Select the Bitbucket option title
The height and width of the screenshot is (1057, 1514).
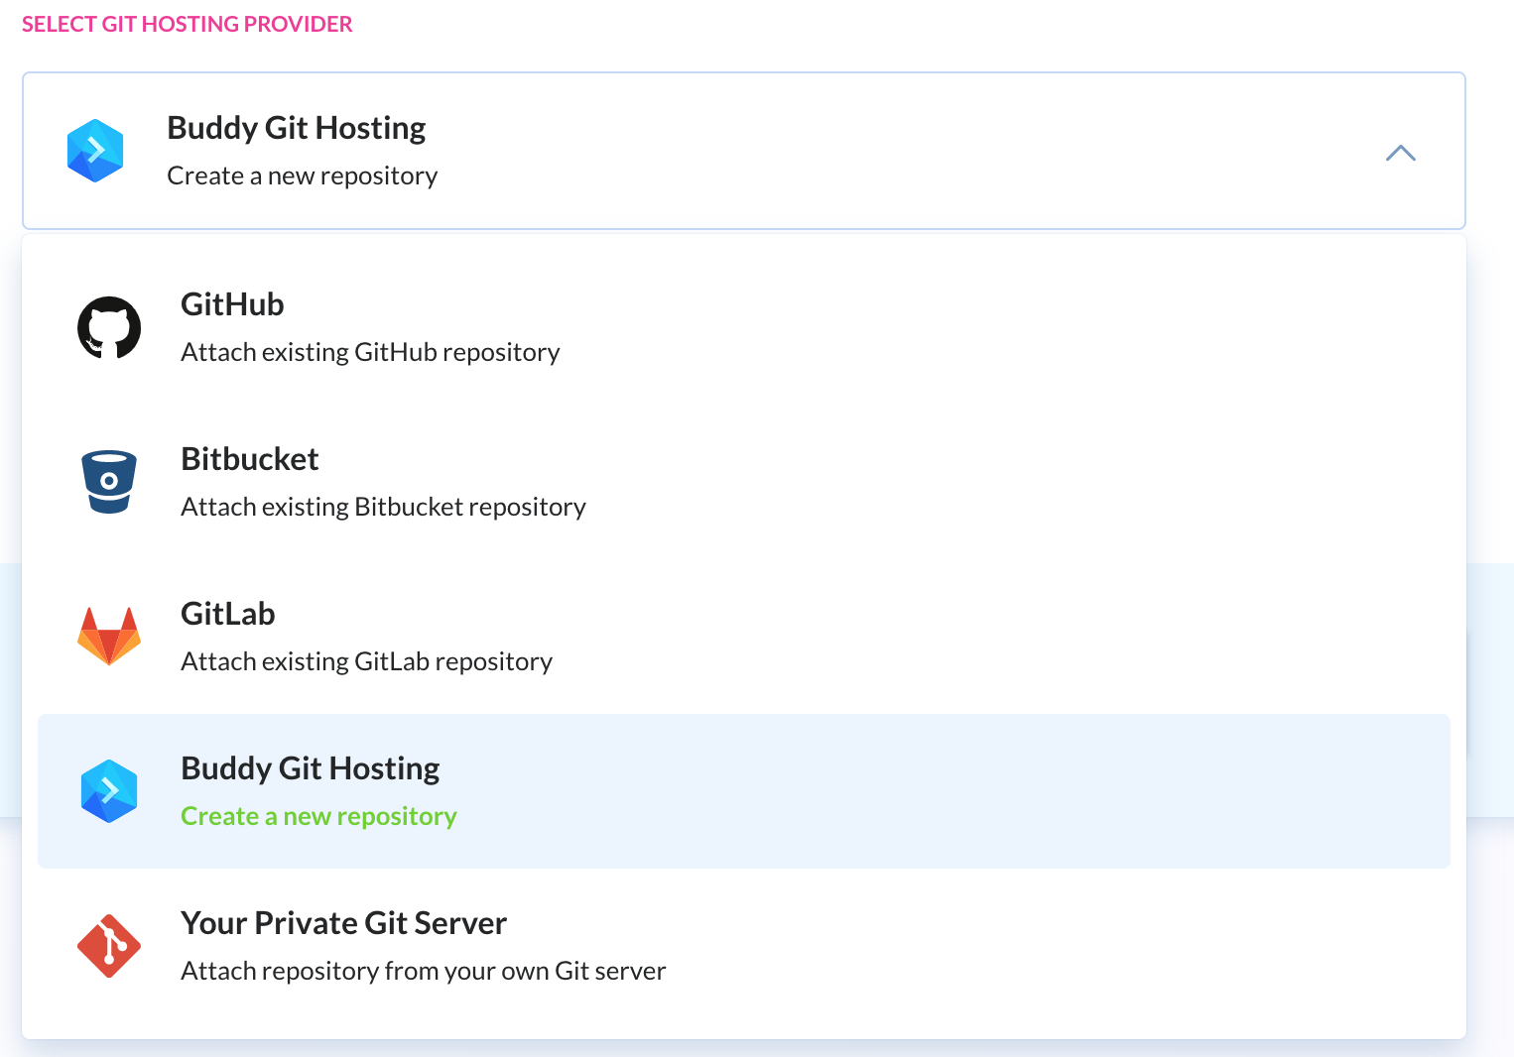[x=249, y=459]
